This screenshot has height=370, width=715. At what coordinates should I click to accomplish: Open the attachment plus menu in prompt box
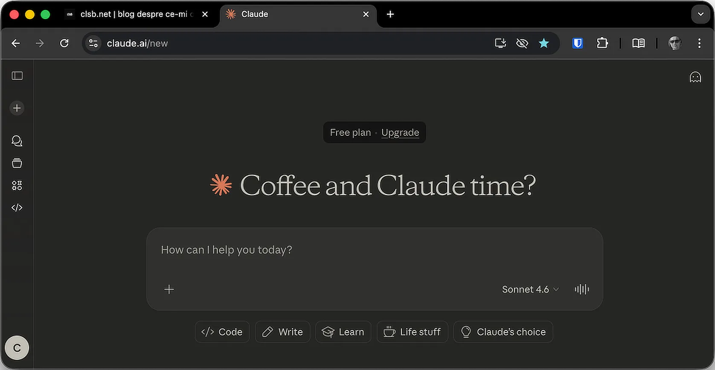coord(169,290)
